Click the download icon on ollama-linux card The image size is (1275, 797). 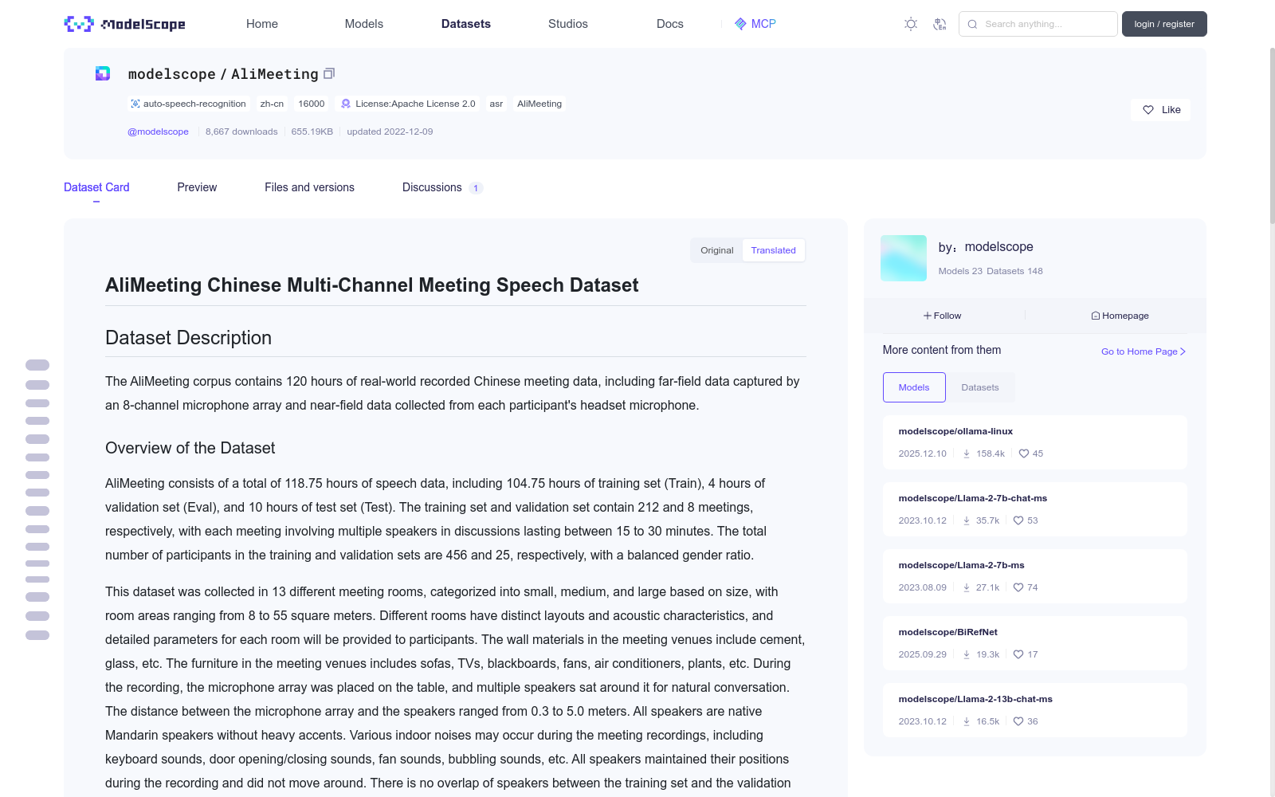(x=967, y=453)
